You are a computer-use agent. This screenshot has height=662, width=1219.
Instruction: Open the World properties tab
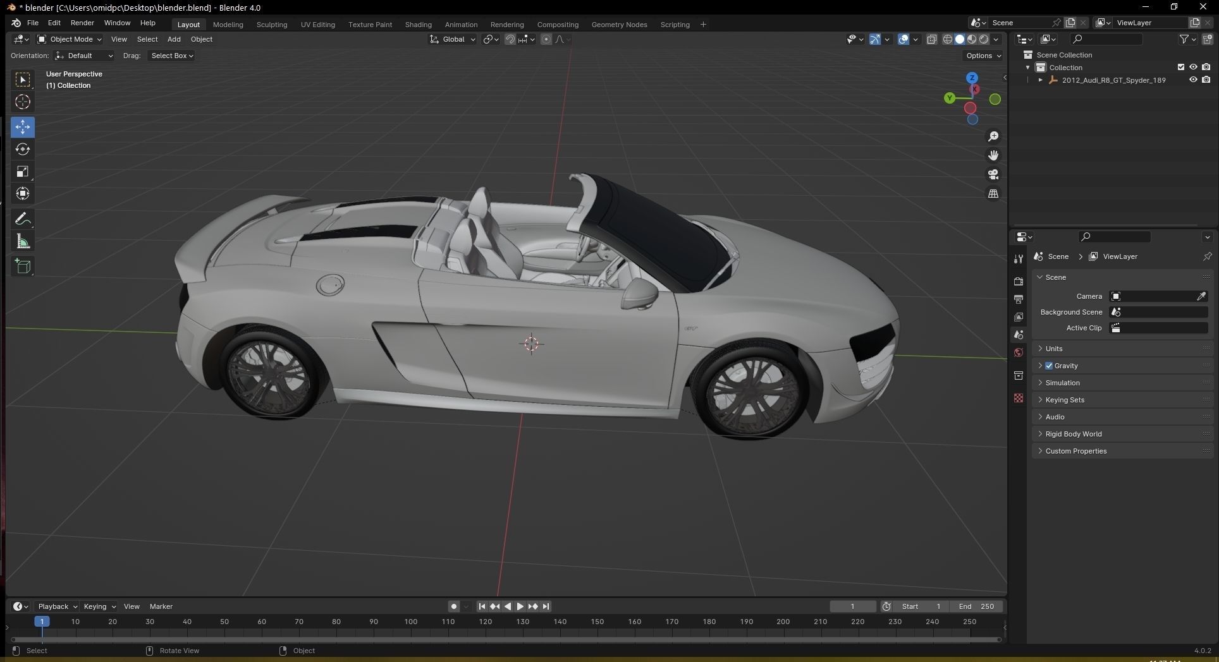coord(1018,352)
